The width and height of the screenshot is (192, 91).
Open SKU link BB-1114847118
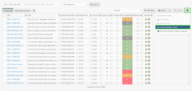point(13,19)
